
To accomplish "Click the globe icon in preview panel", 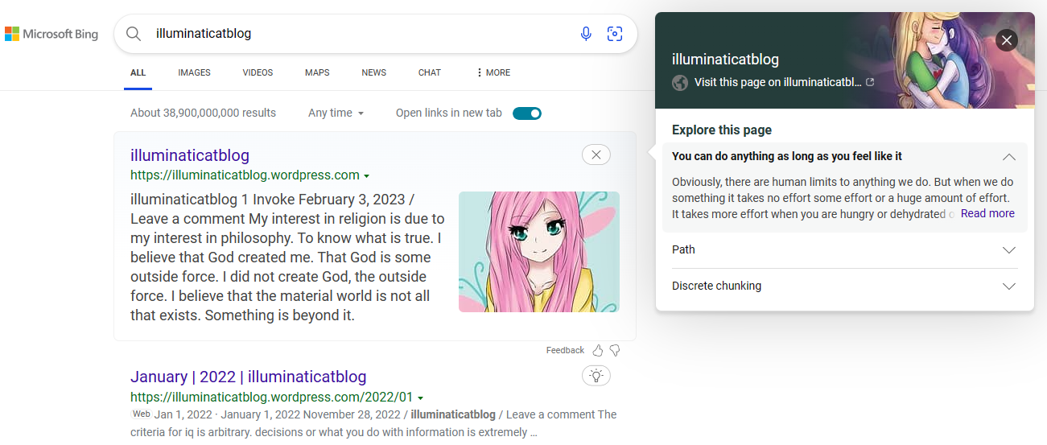I will pos(680,82).
